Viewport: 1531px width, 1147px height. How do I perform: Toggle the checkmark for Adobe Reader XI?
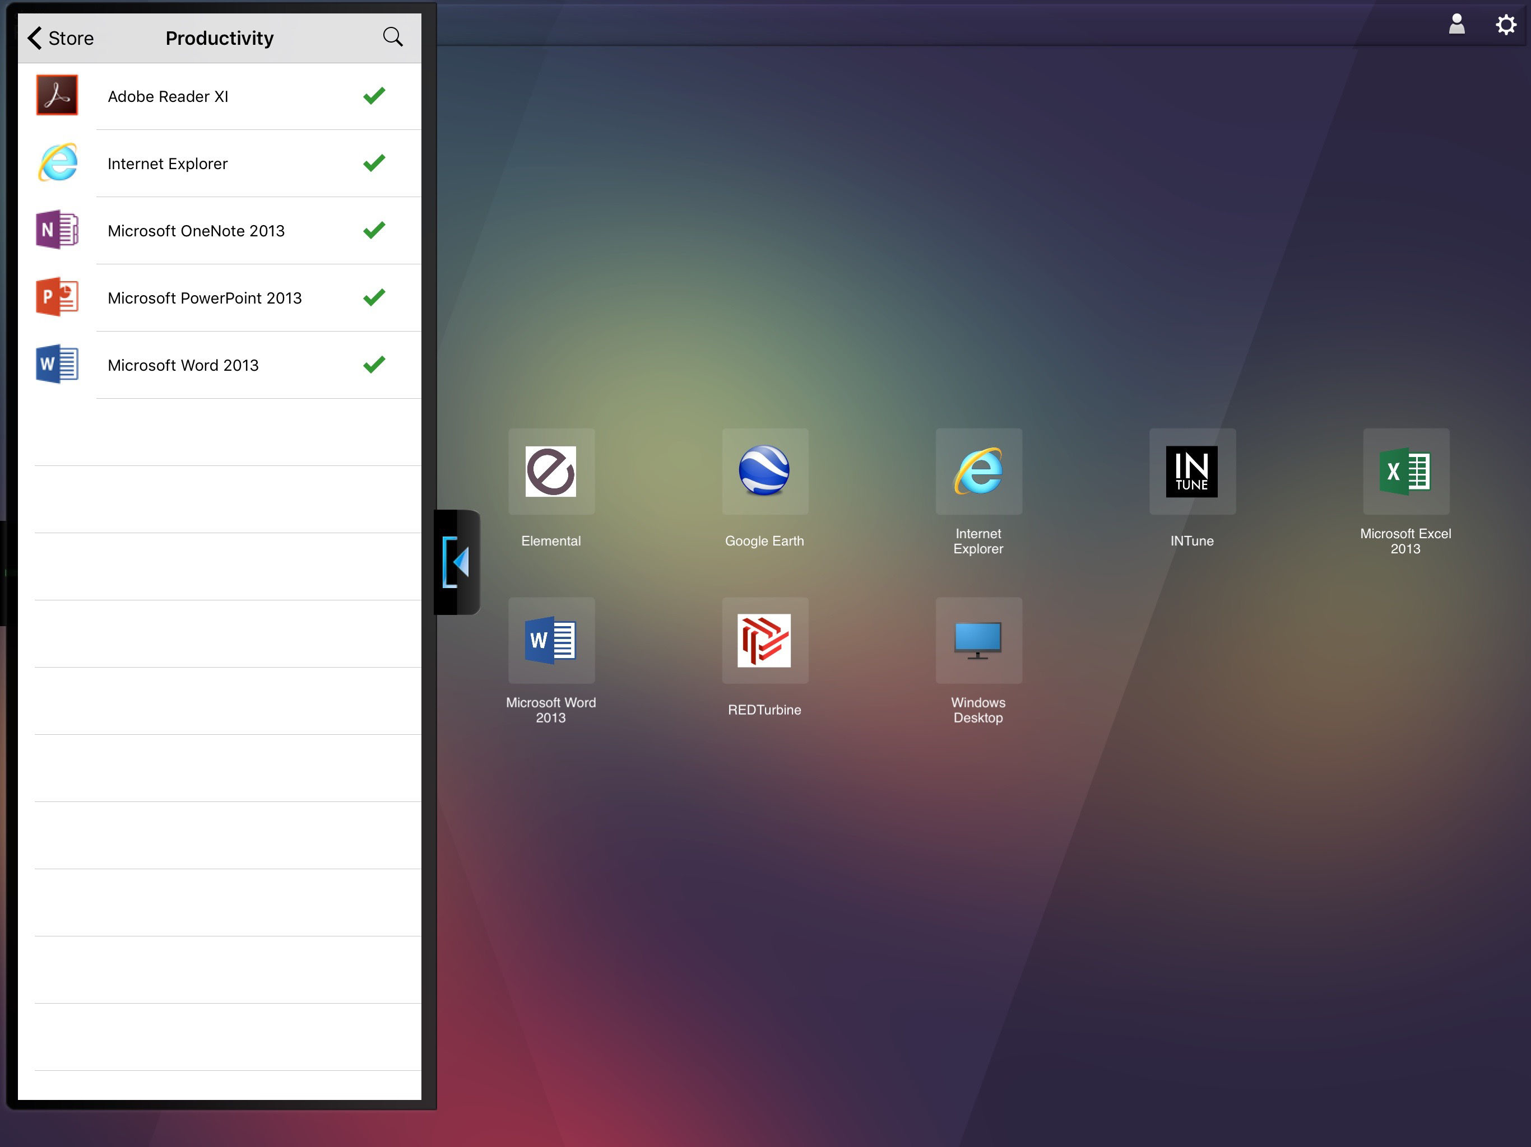[x=374, y=96]
